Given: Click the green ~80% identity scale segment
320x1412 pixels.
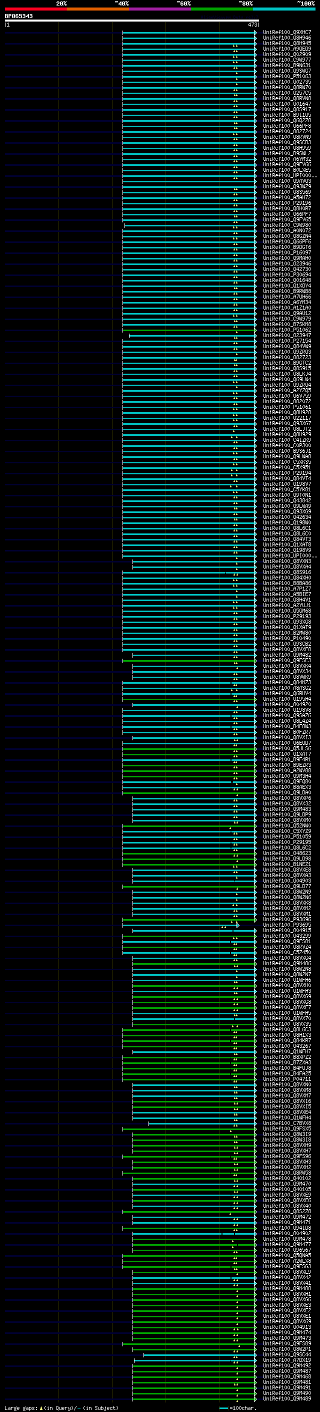Looking at the screenshot, I should (x=222, y=9).
